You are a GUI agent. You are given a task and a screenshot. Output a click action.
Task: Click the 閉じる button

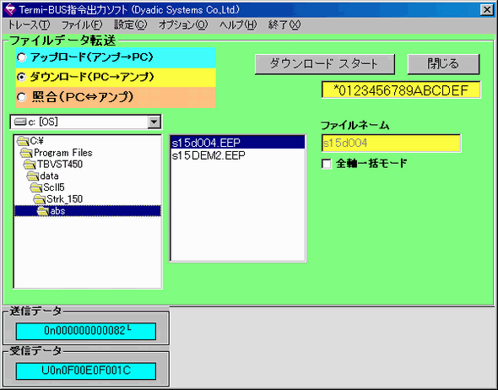click(443, 64)
